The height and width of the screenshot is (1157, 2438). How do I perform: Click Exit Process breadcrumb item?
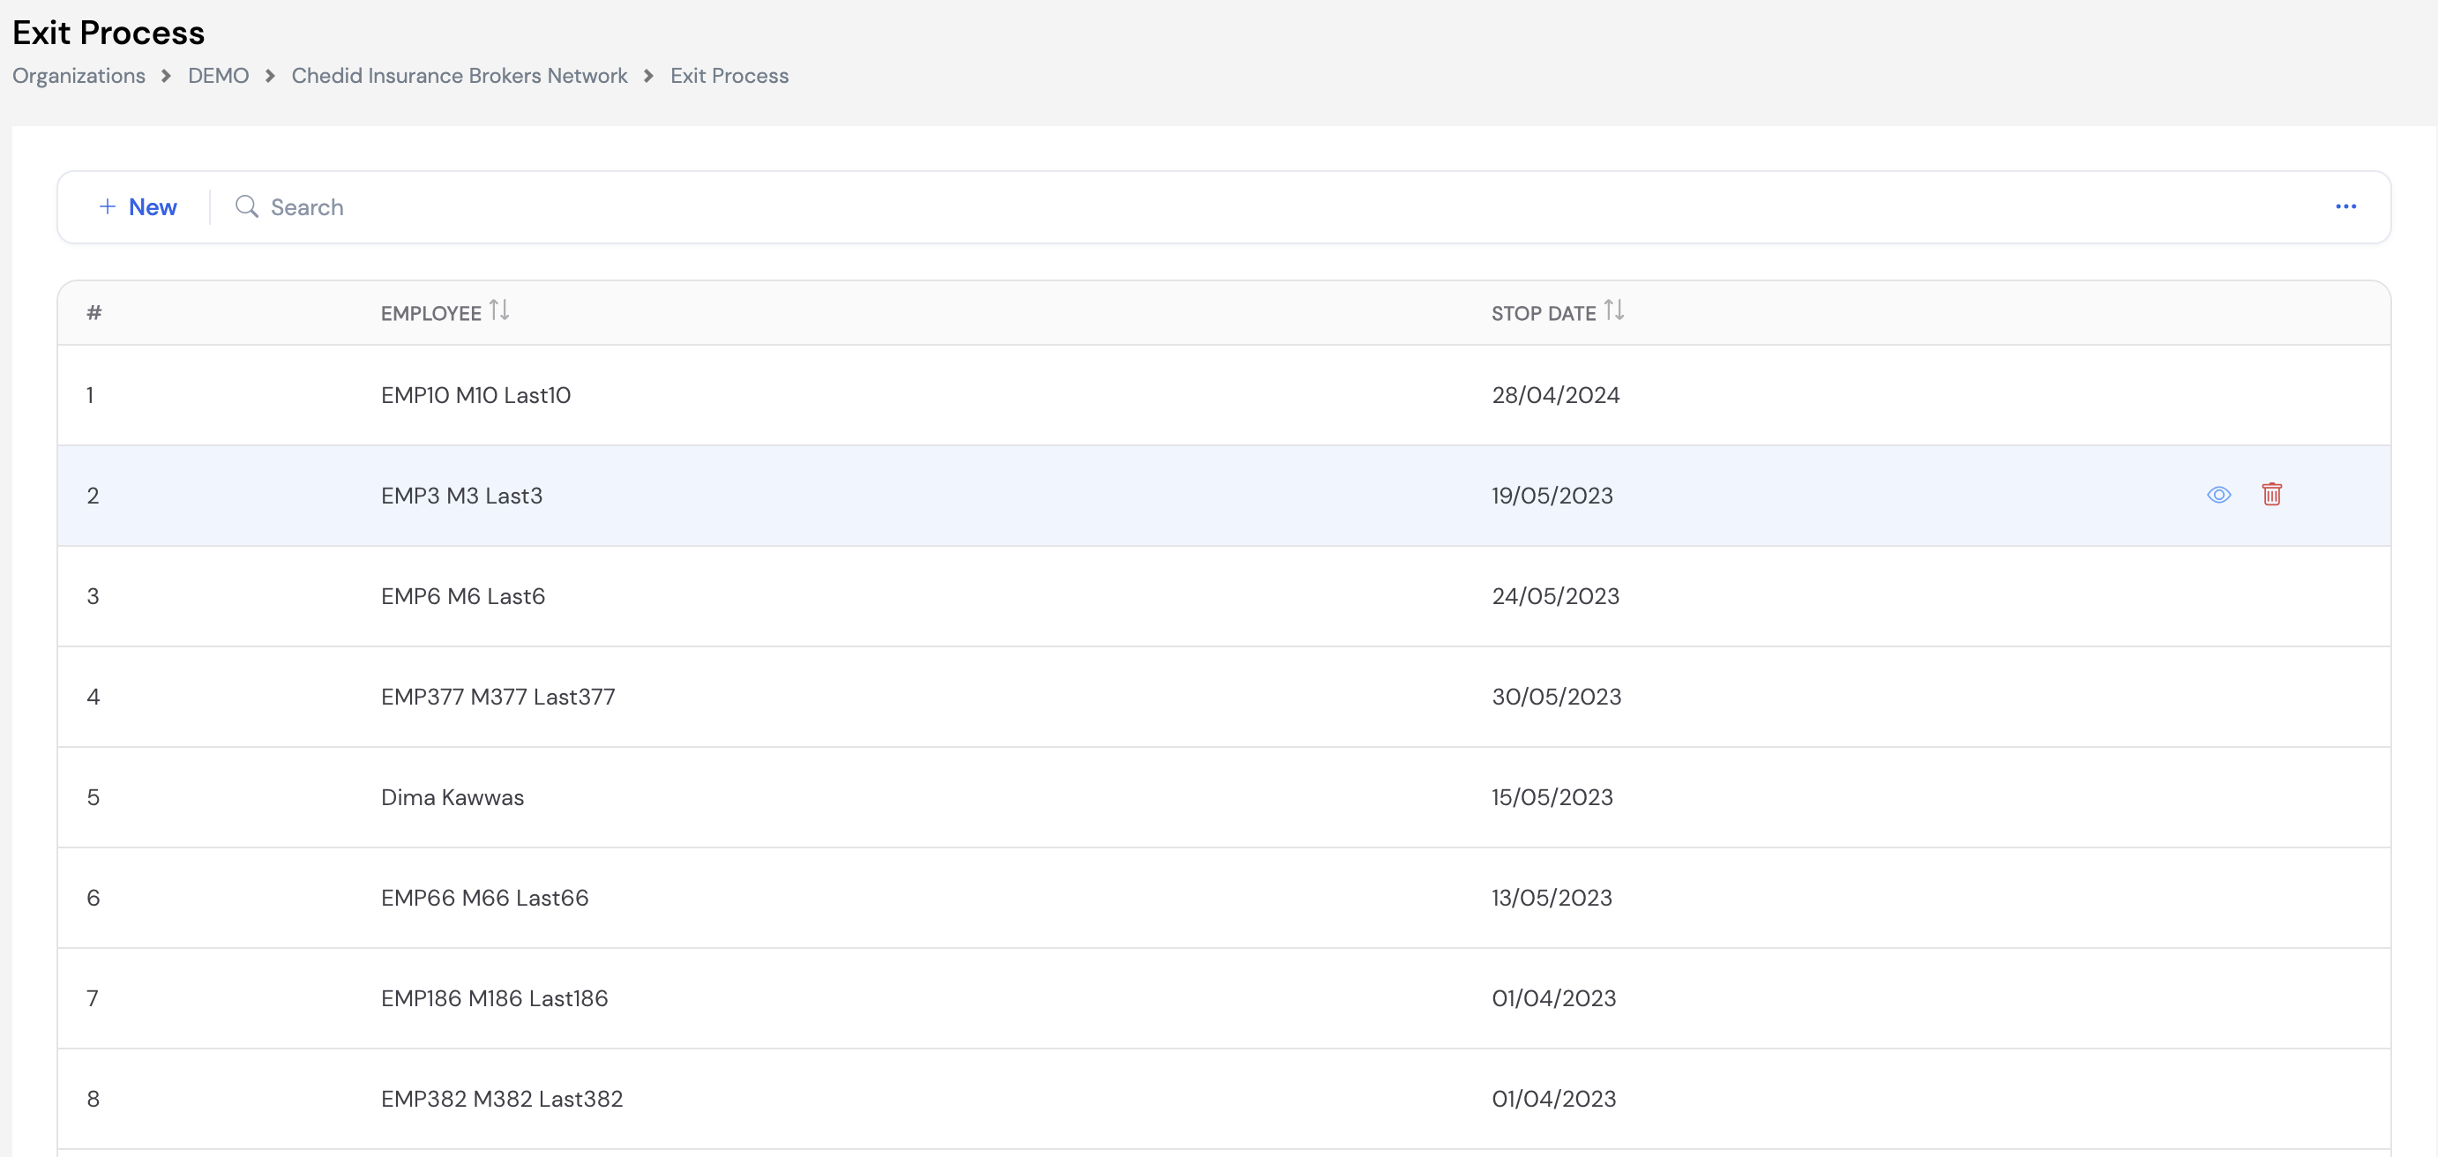coord(729,76)
